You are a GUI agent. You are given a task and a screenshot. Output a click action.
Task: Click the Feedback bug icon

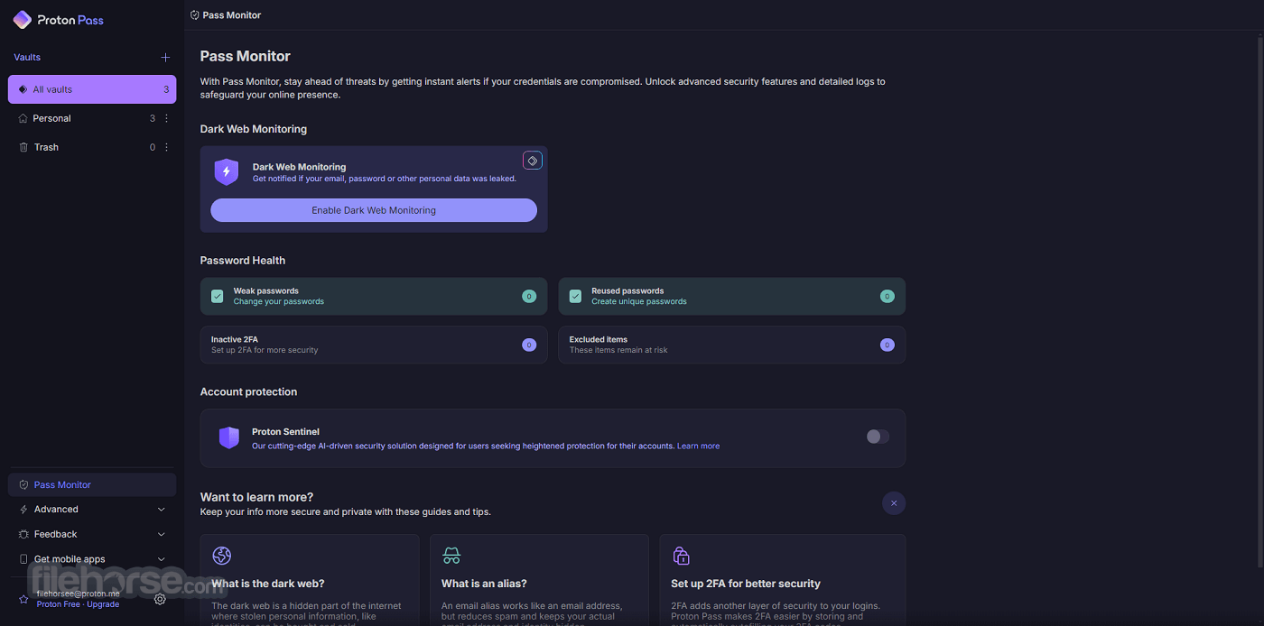point(23,534)
